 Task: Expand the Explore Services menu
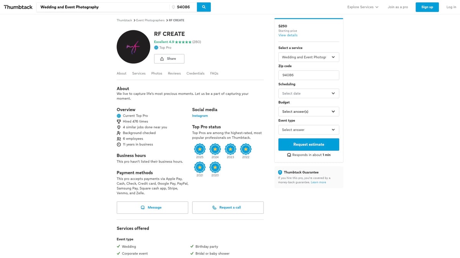363,7
